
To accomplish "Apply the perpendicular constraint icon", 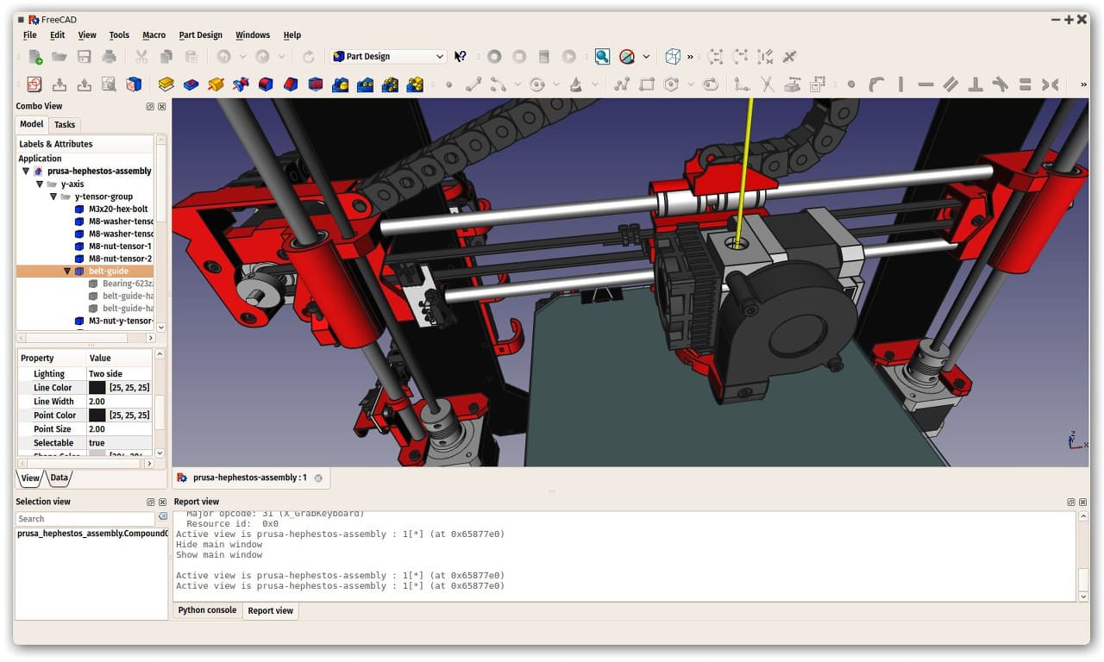I will point(975,84).
